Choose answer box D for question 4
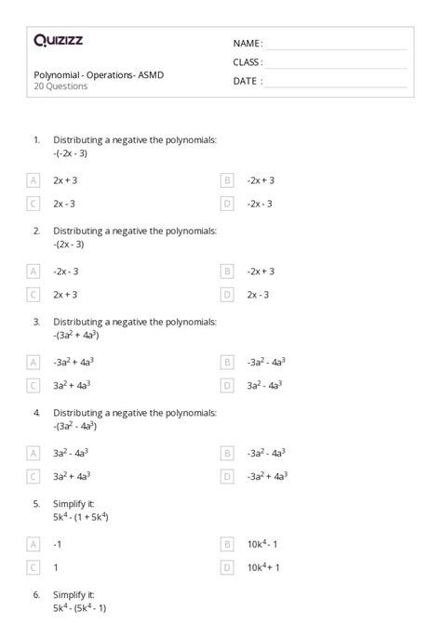The width and height of the screenshot is (441, 623). click(x=227, y=476)
